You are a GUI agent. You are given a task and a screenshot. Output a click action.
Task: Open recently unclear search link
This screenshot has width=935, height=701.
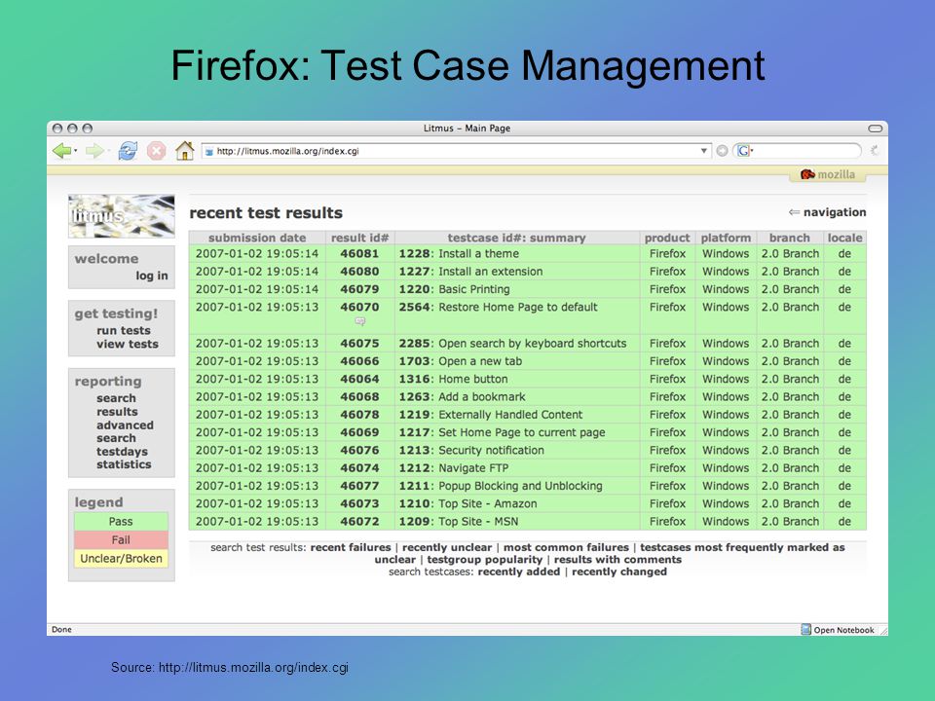pyautogui.click(x=447, y=548)
